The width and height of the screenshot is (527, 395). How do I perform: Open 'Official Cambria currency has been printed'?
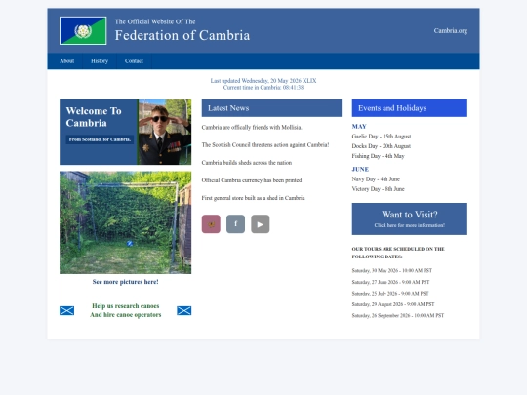click(252, 180)
